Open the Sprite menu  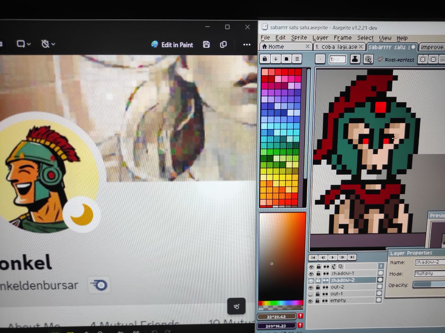tap(299, 37)
